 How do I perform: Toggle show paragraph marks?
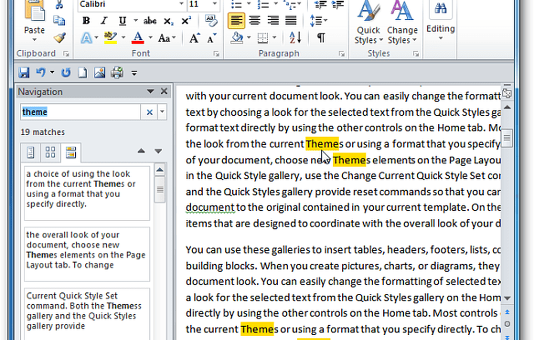pyautogui.click(x=321, y=37)
